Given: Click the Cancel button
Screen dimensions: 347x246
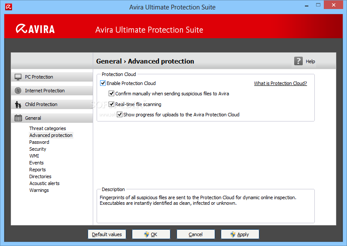Looking at the screenshot, I should click(196, 234).
